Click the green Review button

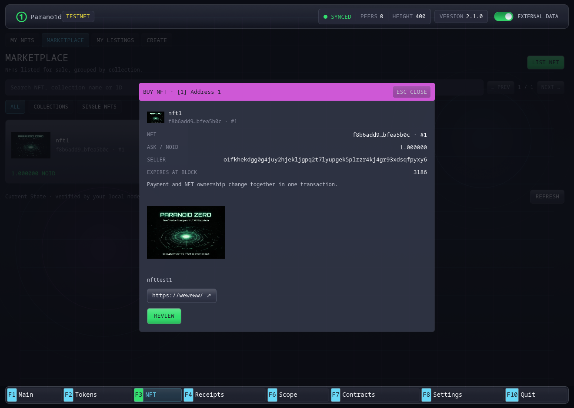pos(164,316)
